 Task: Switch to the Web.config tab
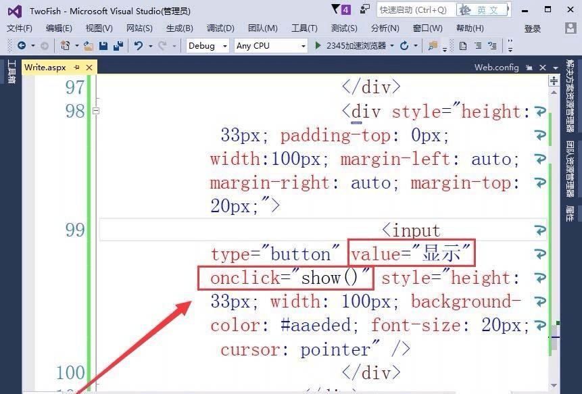pyautogui.click(x=496, y=67)
